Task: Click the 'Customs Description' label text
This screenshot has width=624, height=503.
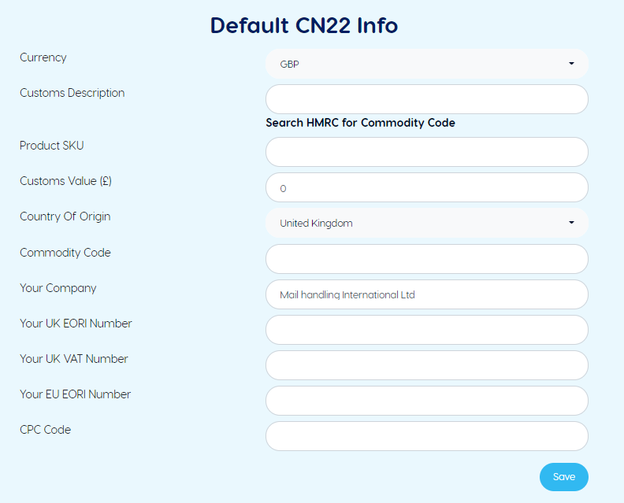Action: pos(72,93)
